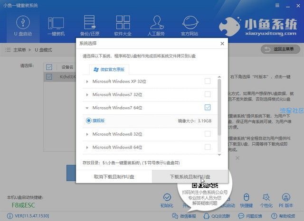Expand the Microsoft Windows8 32位 row arrow
Viewport: 304px width, 221px height.
87,134
